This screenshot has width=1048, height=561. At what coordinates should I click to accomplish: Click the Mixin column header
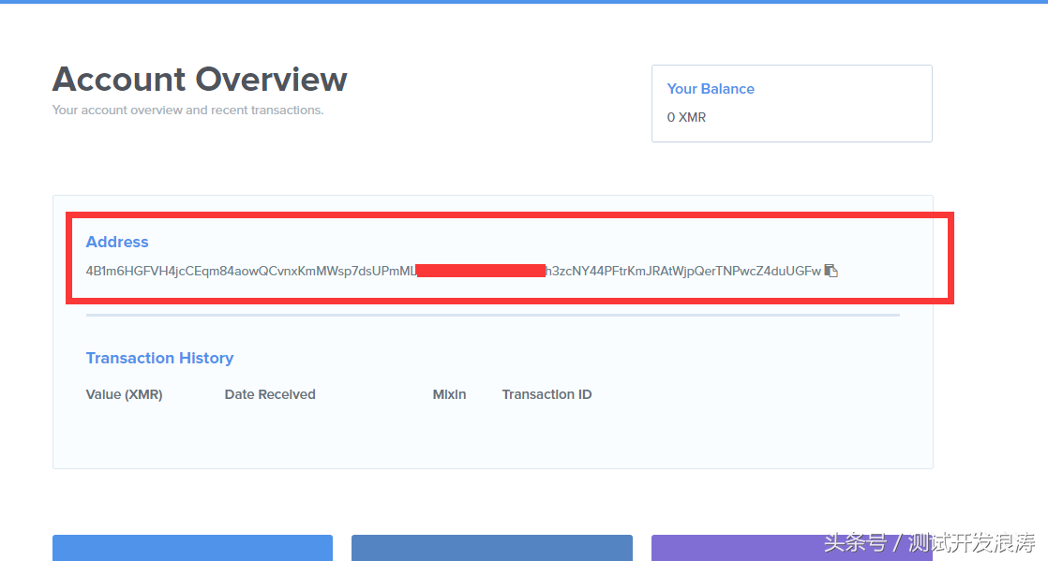449,394
